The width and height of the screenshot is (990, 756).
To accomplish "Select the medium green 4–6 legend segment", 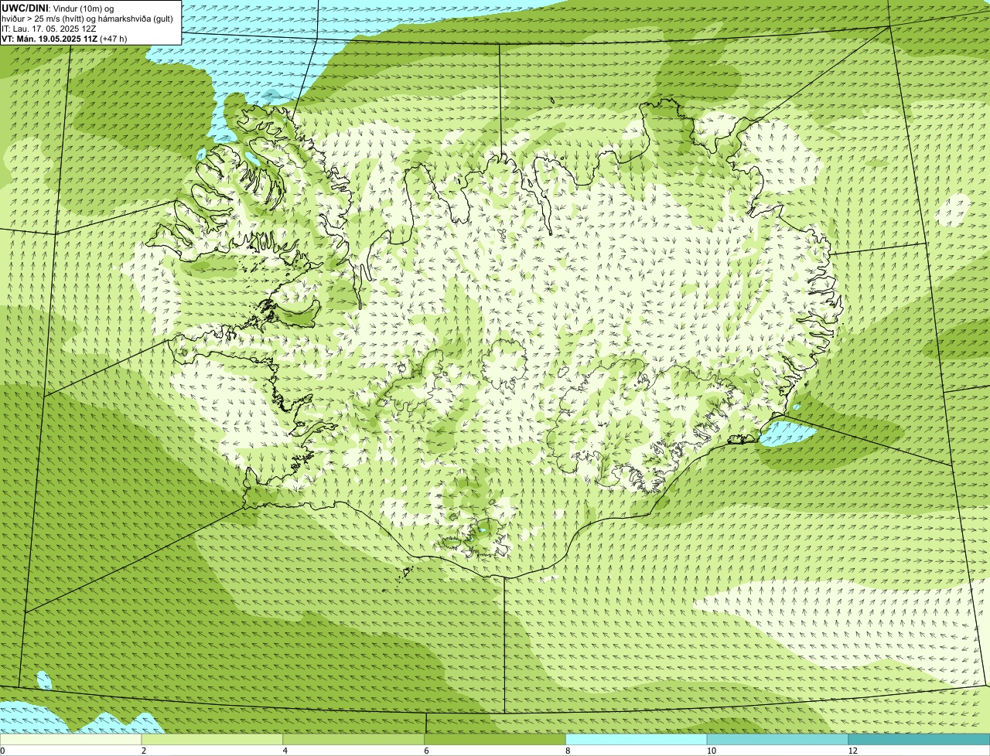I will [353, 740].
